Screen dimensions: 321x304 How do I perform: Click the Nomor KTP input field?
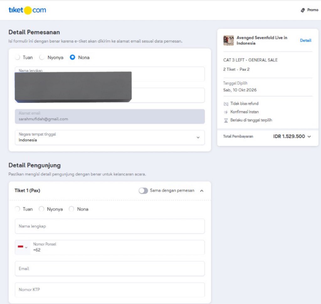[110, 290]
